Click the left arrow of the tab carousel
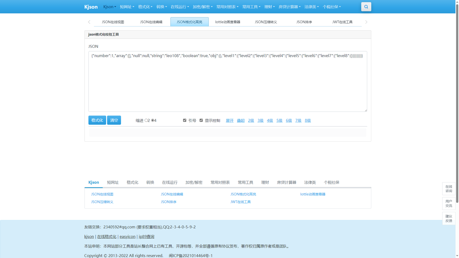 [89, 22]
